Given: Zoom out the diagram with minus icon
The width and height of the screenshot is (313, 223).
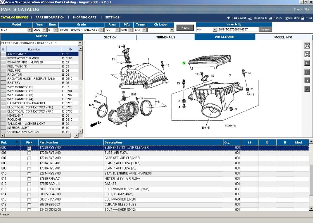Looking at the screenshot, I should point(307,54).
